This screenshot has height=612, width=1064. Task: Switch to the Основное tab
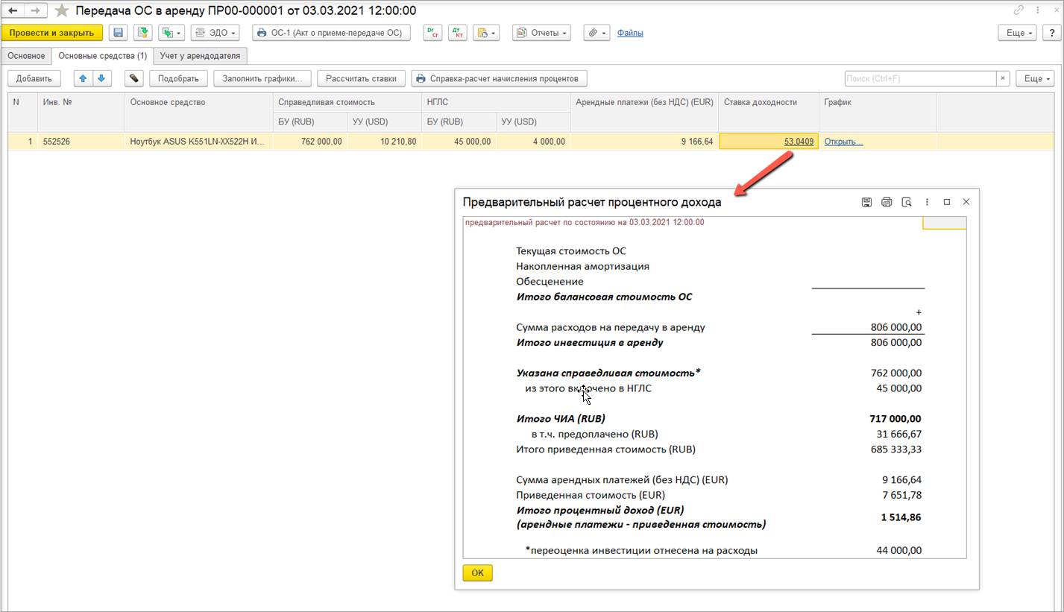(x=26, y=56)
